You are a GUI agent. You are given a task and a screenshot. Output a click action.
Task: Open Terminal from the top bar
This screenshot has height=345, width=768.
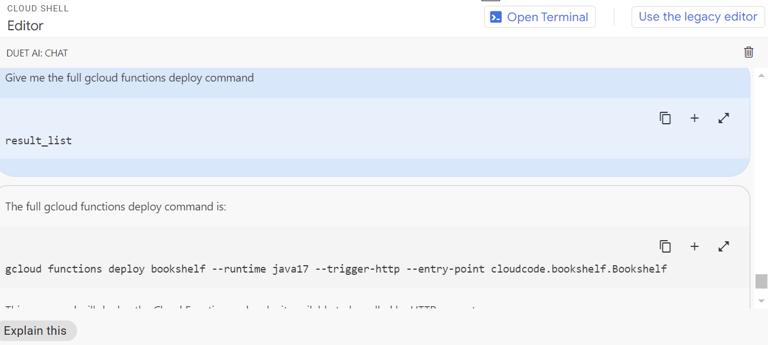click(x=547, y=17)
